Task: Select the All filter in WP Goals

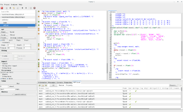Action: coord(53,85)
